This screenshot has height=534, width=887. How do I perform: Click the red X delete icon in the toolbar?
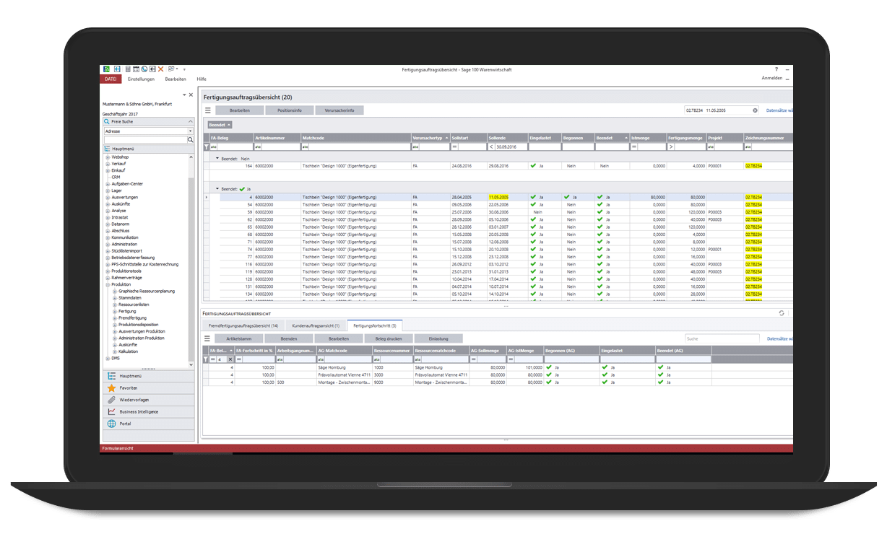coord(160,69)
